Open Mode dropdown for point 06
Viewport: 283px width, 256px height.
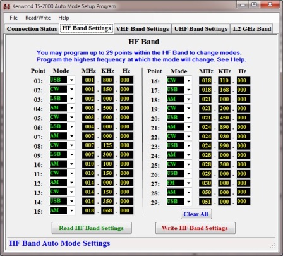coord(71,126)
